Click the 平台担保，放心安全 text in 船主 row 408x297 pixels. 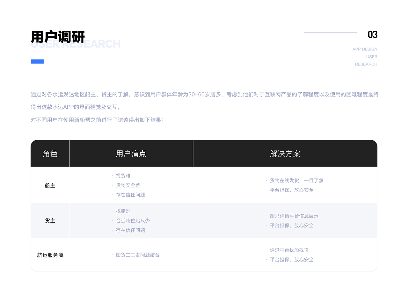point(292,190)
